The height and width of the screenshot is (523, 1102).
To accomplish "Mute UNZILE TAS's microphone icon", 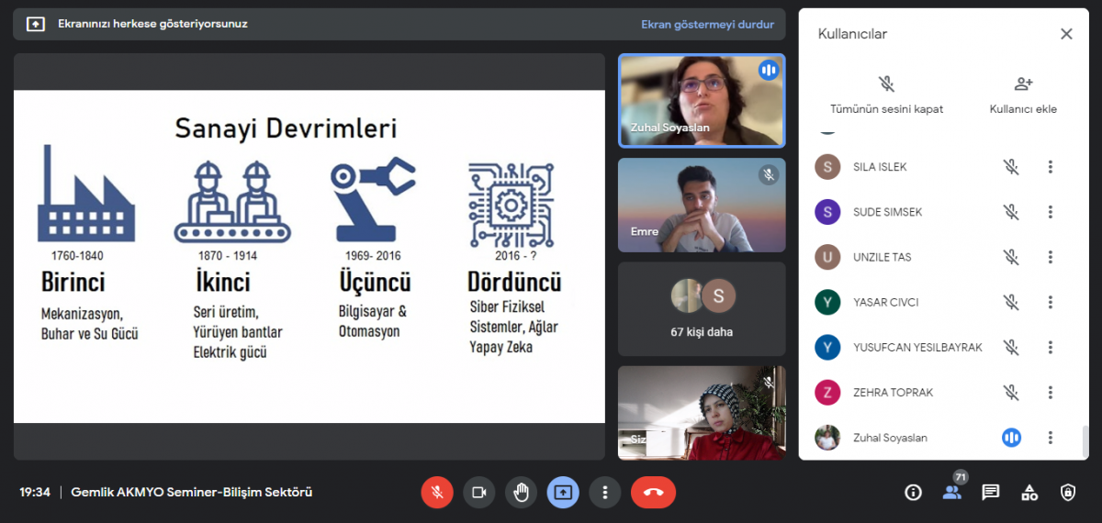I will [1011, 257].
